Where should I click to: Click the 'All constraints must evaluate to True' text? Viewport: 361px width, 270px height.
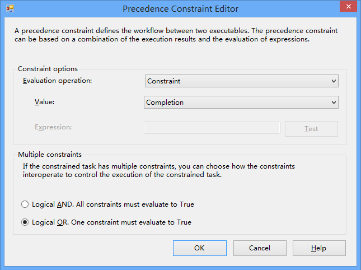pyautogui.click(x=135, y=204)
